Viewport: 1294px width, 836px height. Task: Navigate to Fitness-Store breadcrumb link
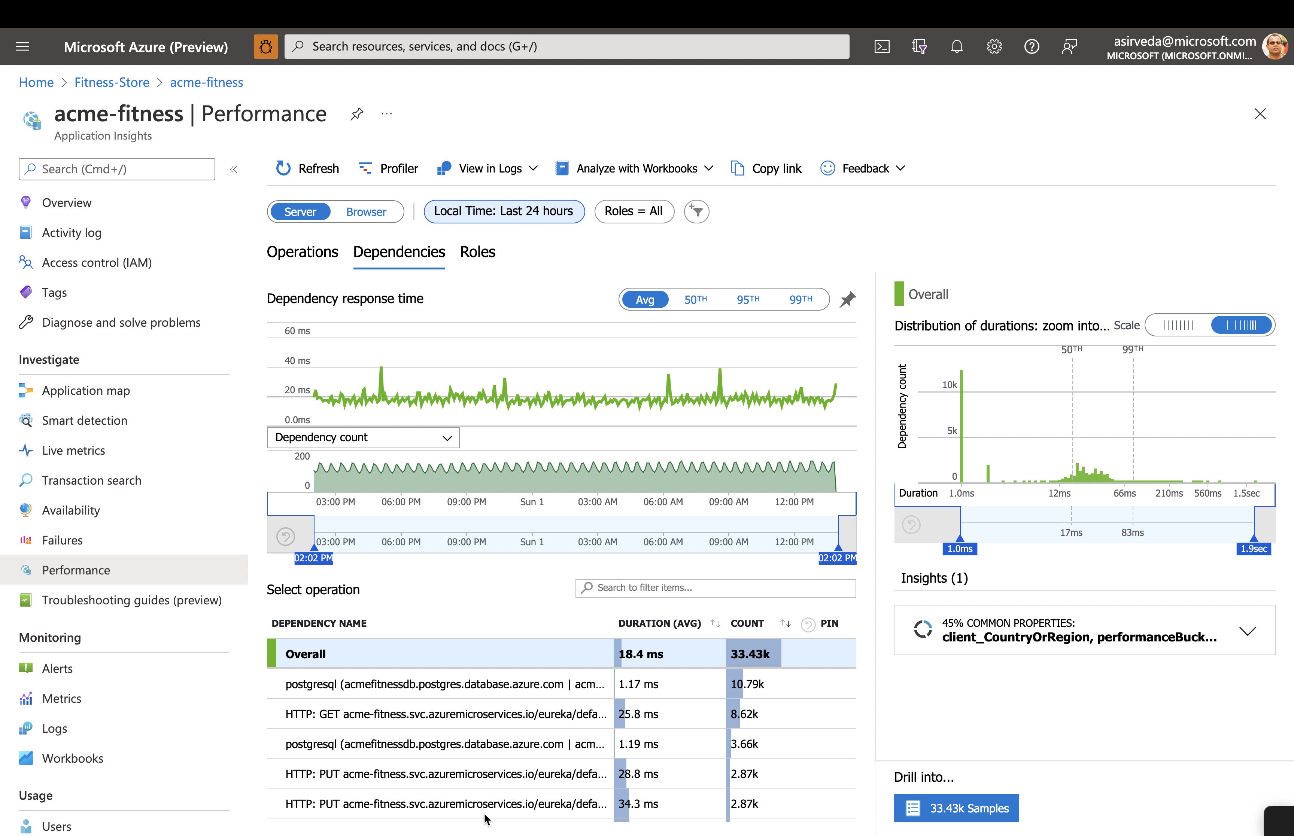(111, 82)
